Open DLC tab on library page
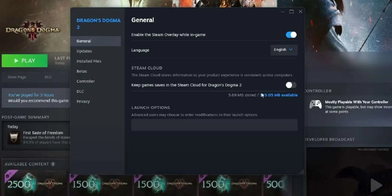Screen dimensions: 392x196 [48, 77]
